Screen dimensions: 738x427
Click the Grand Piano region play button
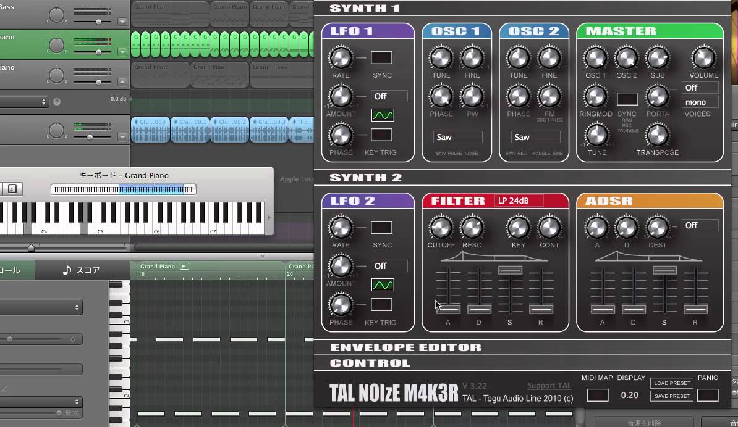(184, 267)
